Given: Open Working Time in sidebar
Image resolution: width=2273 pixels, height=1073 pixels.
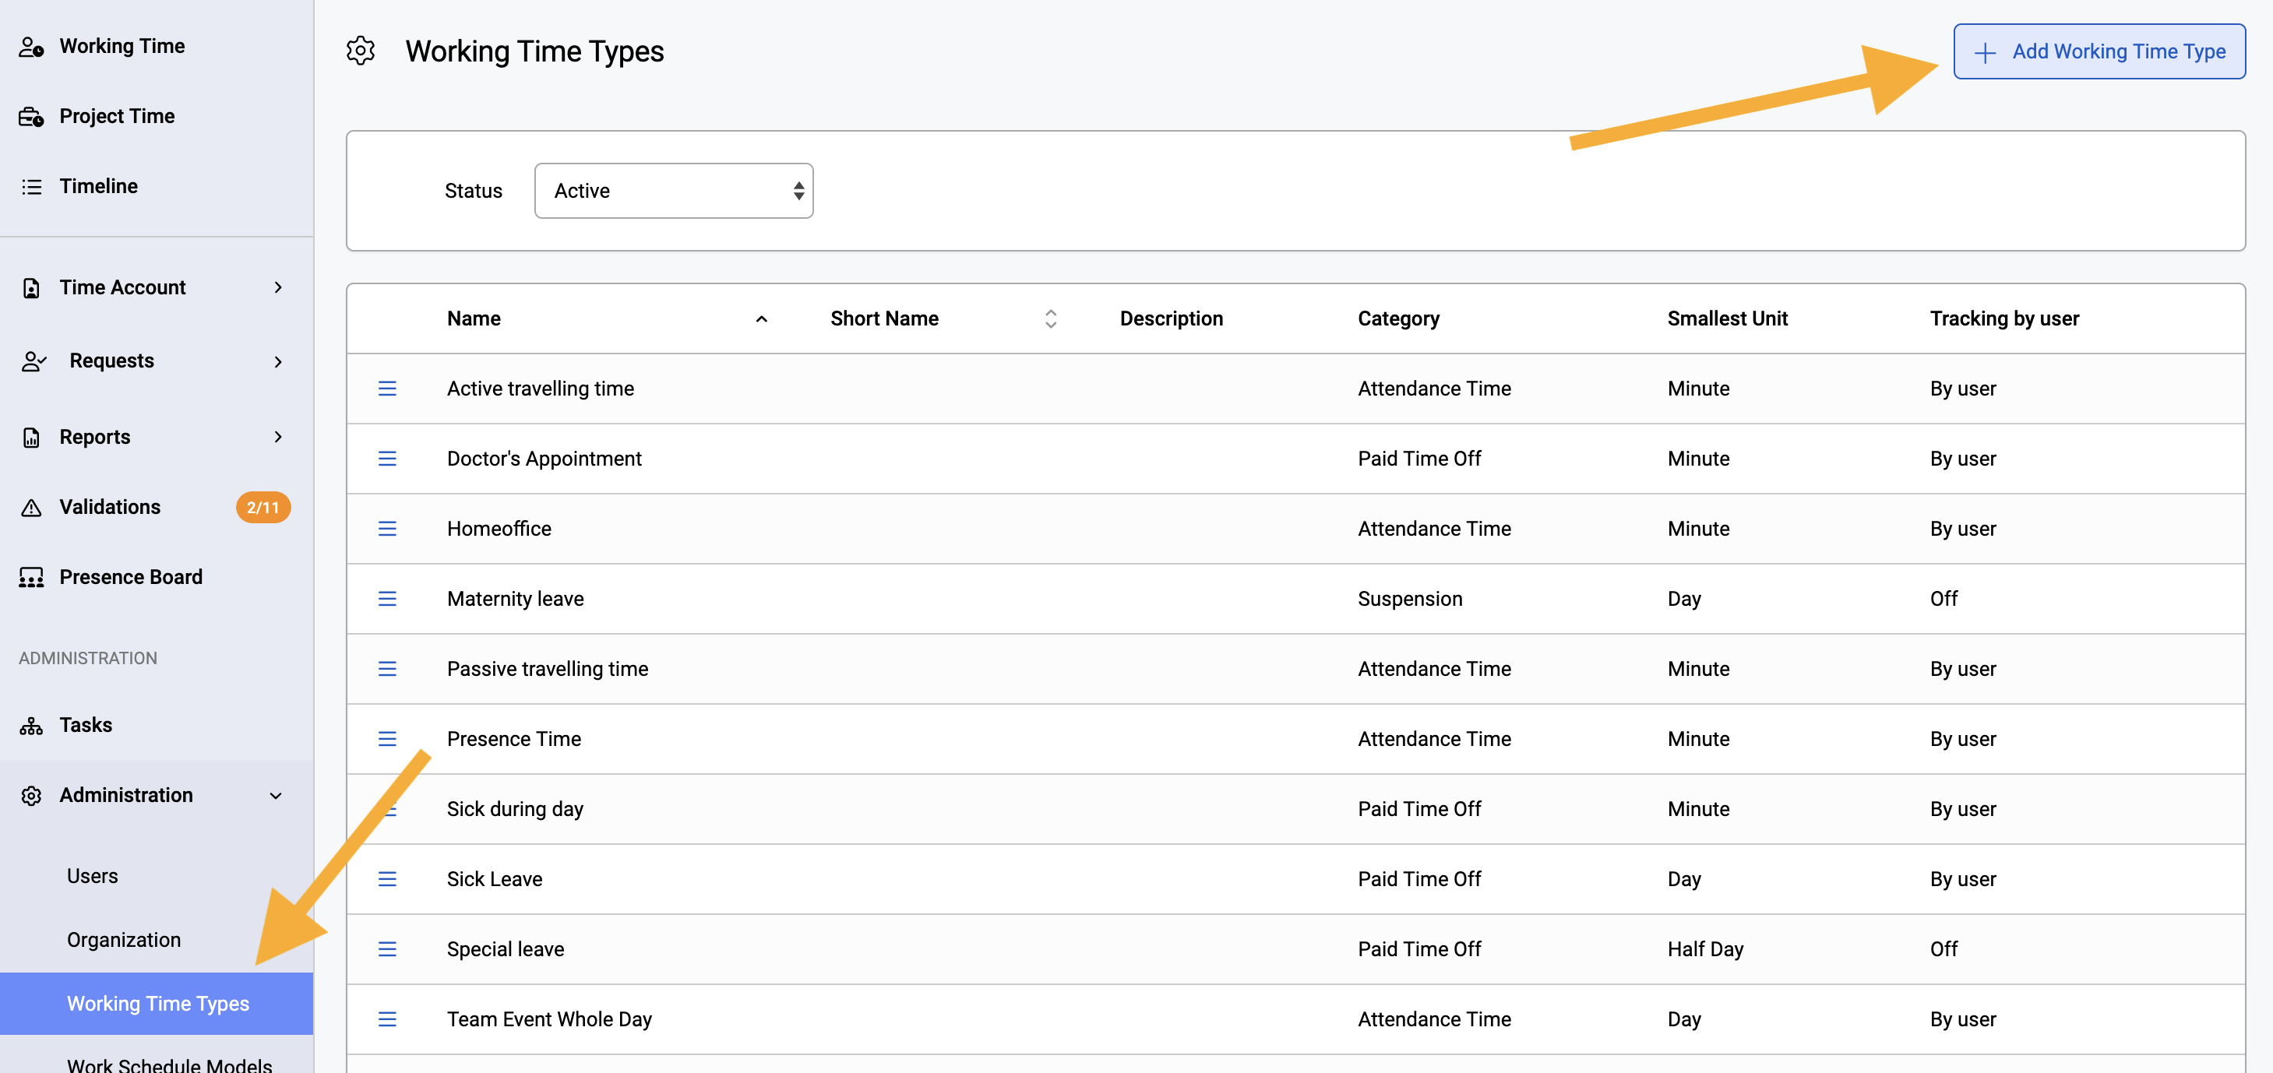Looking at the screenshot, I should point(122,46).
